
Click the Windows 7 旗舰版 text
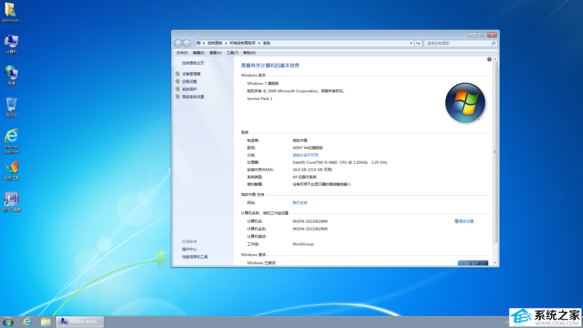pyautogui.click(x=263, y=84)
